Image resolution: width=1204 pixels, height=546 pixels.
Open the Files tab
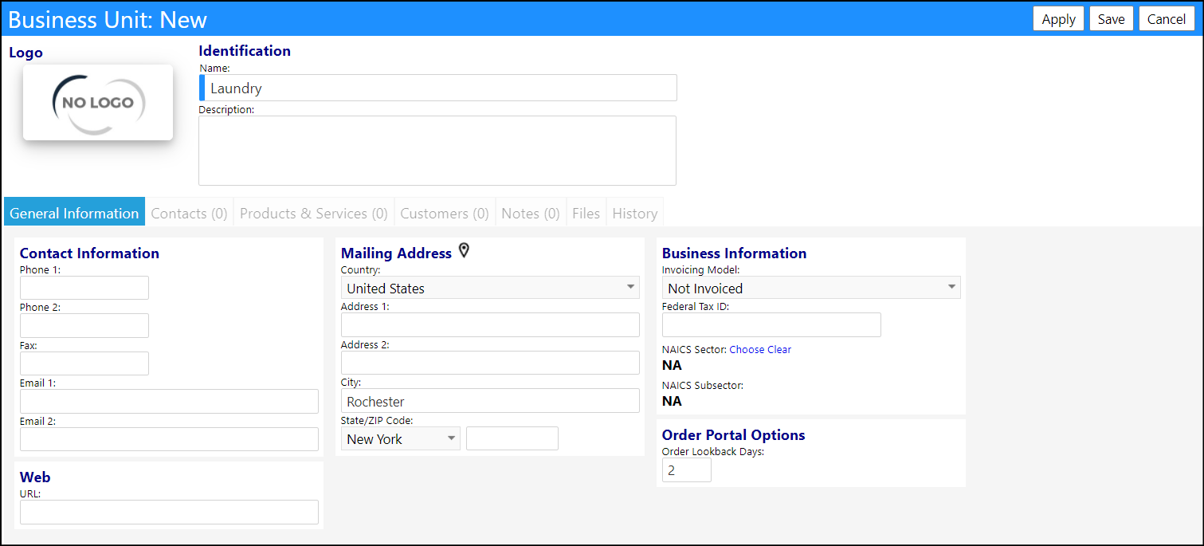(586, 213)
